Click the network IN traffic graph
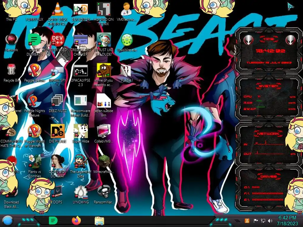 [270, 143]
